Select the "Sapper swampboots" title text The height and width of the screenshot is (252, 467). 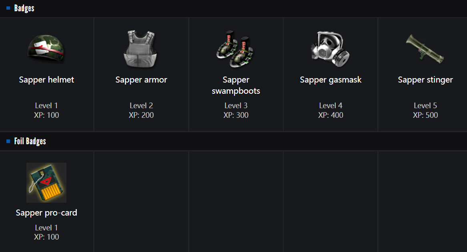tap(236, 85)
